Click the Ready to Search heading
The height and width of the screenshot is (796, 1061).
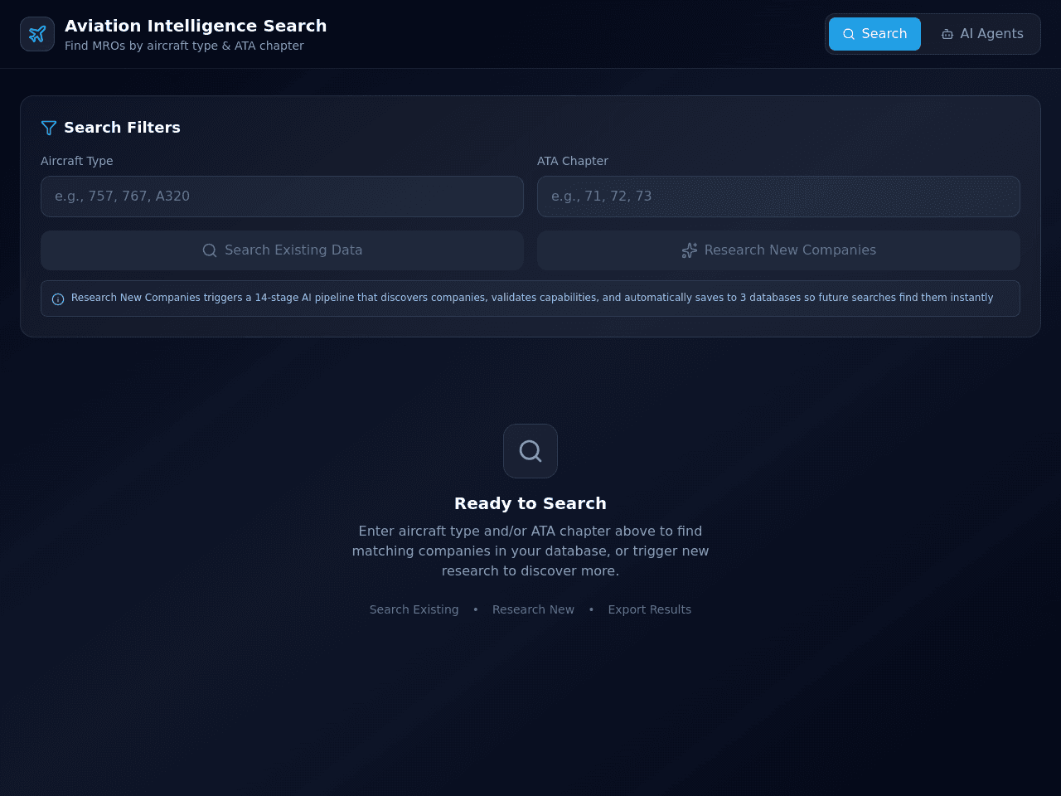[x=530, y=503]
